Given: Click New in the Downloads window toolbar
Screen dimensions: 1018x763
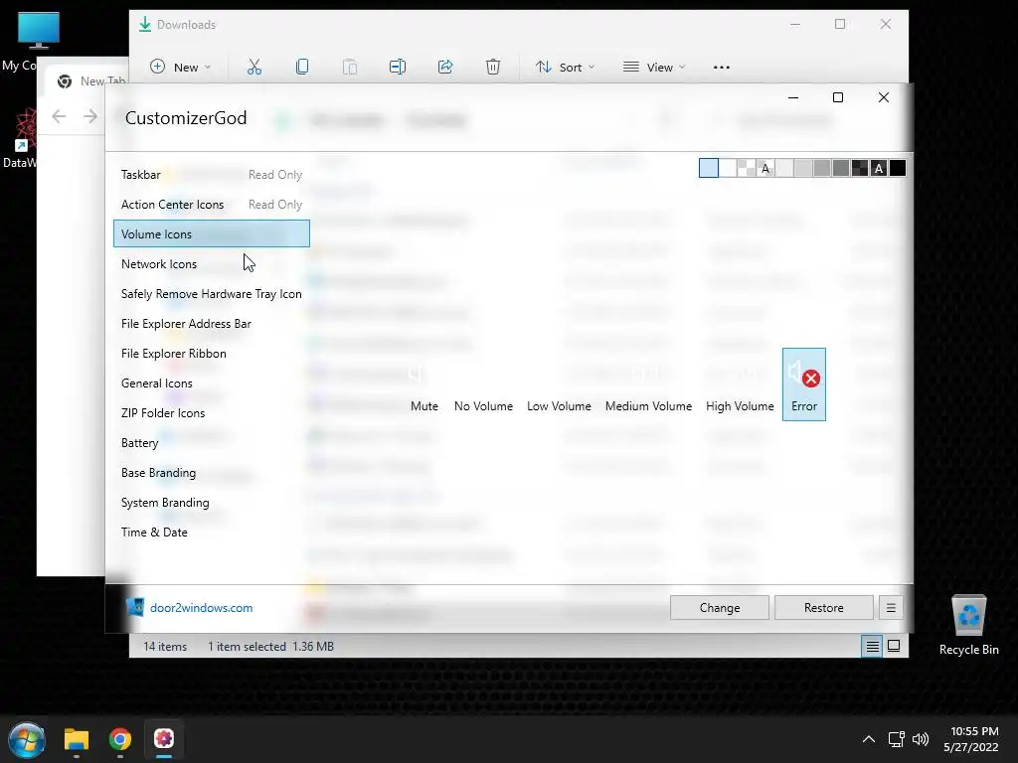Looking at the screenshot, I should (x=181, y=67).
